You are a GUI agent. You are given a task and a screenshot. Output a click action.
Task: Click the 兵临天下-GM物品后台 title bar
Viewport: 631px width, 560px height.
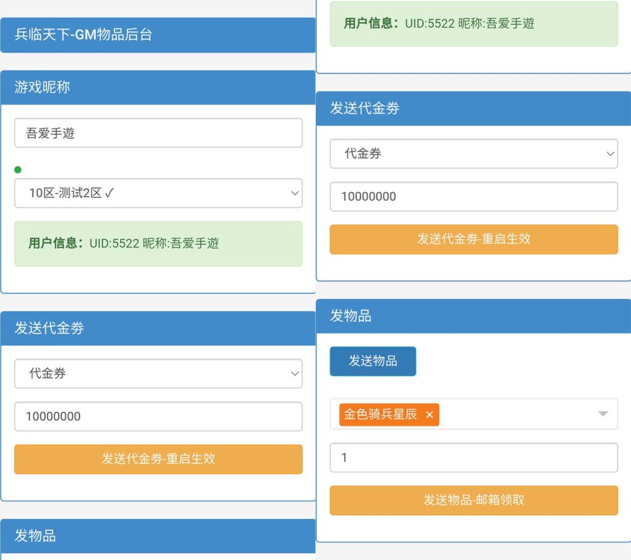coord(158,35)
